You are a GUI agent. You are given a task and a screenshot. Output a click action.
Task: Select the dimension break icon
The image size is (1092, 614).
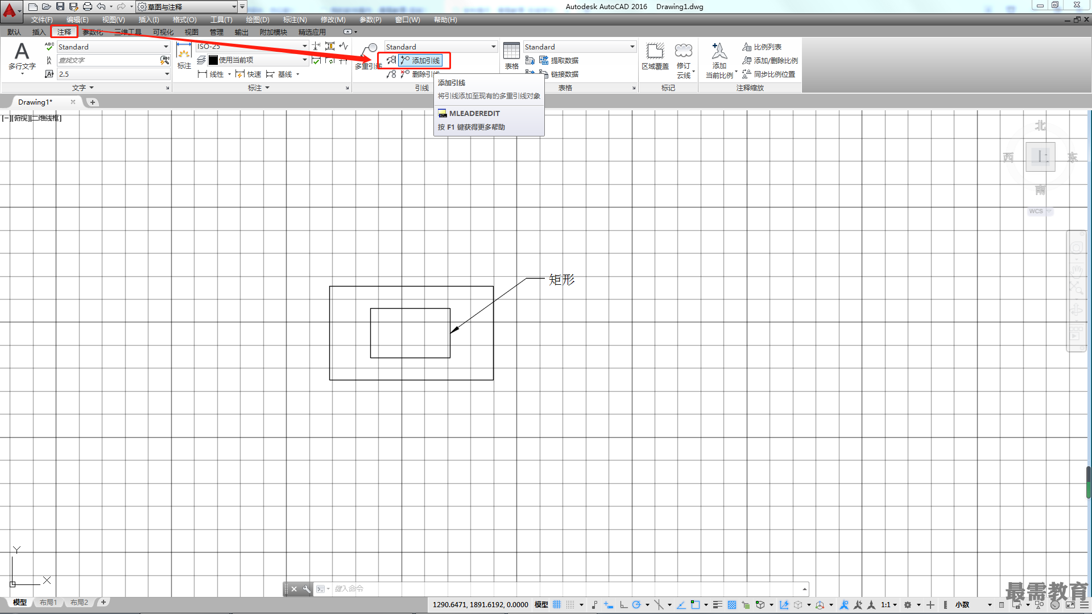pyautogui.click(x=316, y=47)
